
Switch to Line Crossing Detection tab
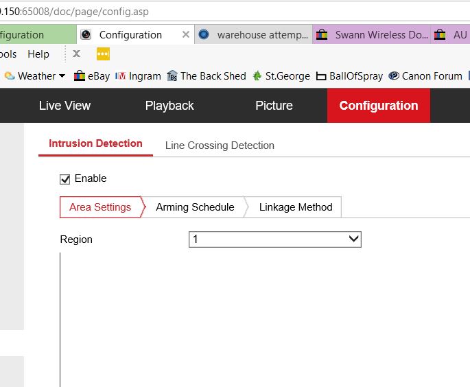(x=220, y=145)
